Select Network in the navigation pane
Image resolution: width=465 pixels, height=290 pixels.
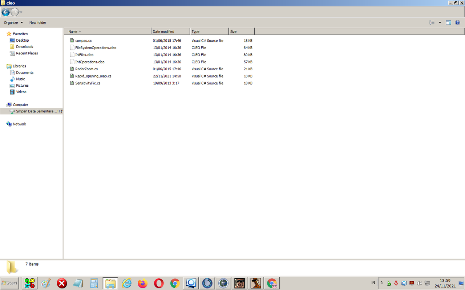[19, 124]
